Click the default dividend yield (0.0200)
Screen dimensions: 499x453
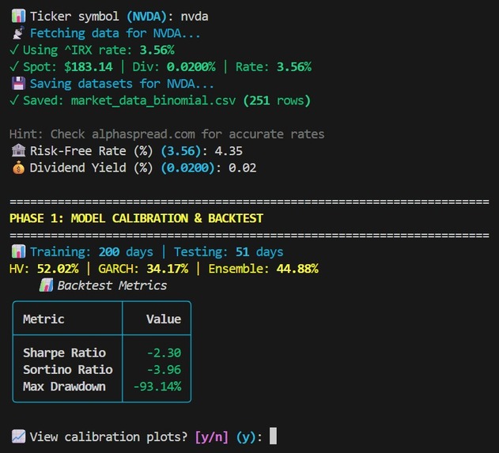pyautogui.click(x=187, y=168)
